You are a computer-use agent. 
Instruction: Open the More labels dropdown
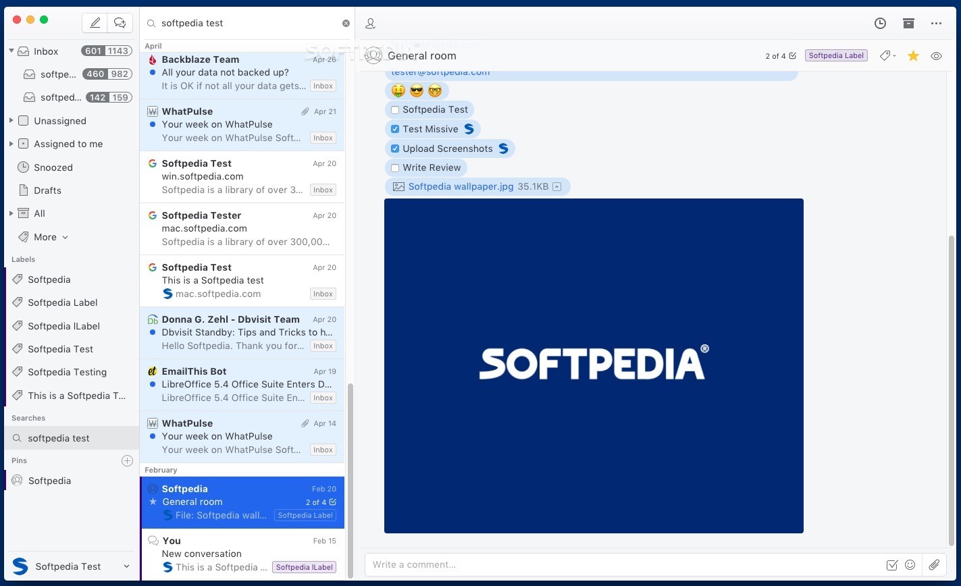point(43,237)
